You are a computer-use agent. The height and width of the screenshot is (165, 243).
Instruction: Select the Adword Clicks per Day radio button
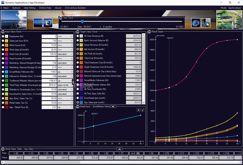point(78,71)
